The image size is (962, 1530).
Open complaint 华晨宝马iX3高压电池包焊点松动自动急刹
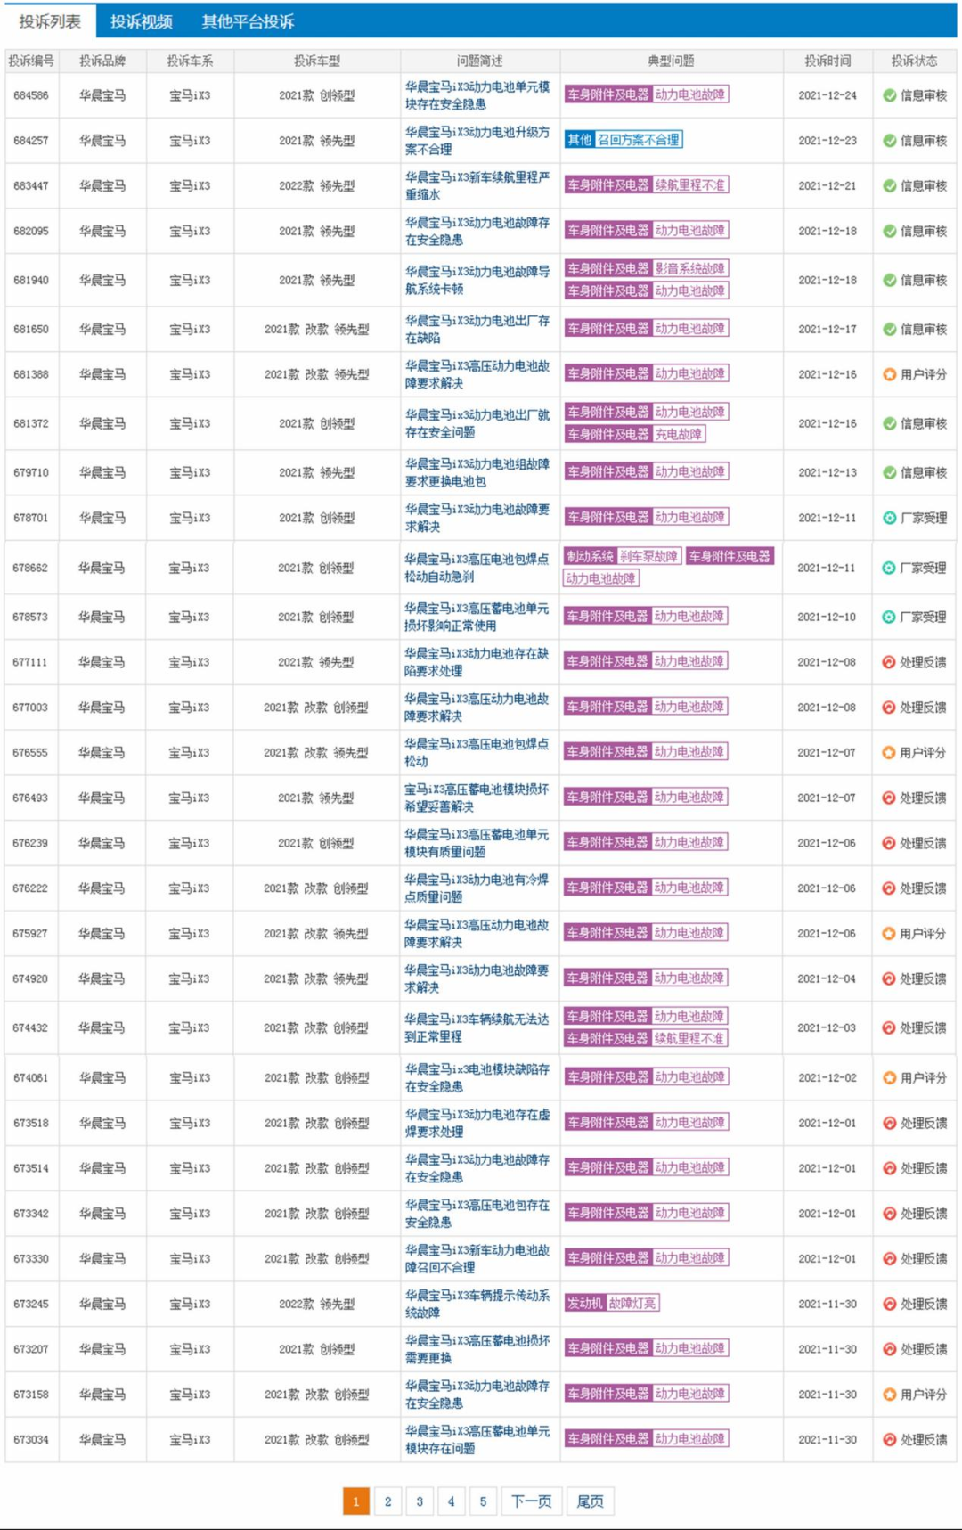tap(477, 568)
